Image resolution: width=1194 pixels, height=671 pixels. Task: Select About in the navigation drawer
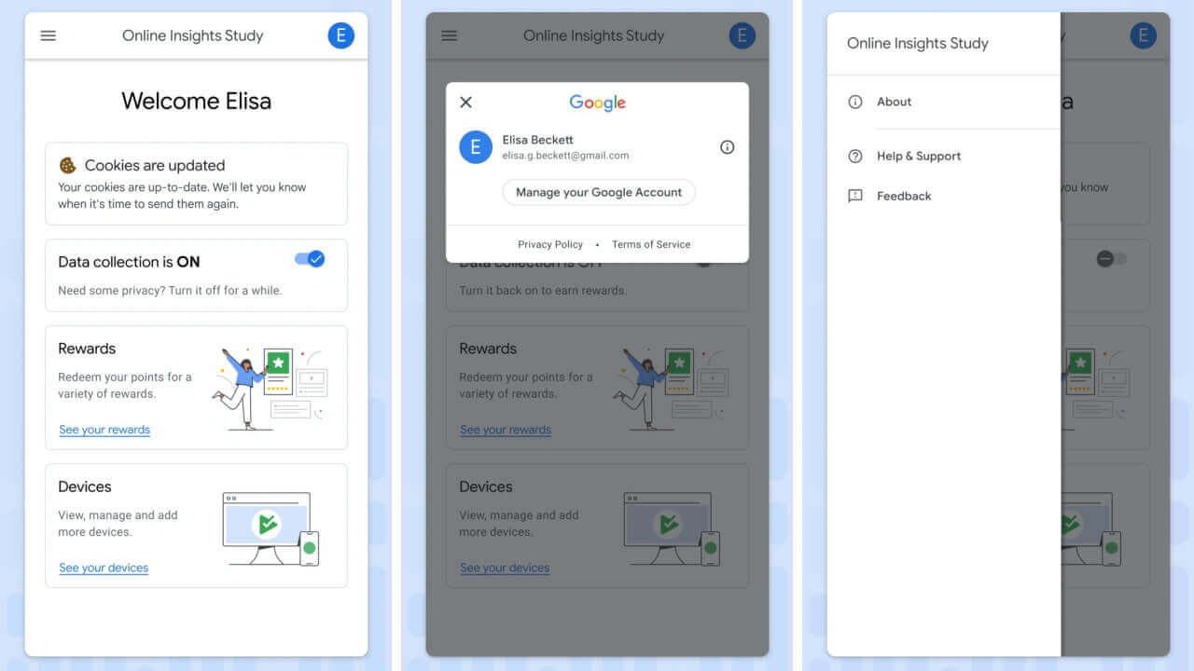pos(894,102)
